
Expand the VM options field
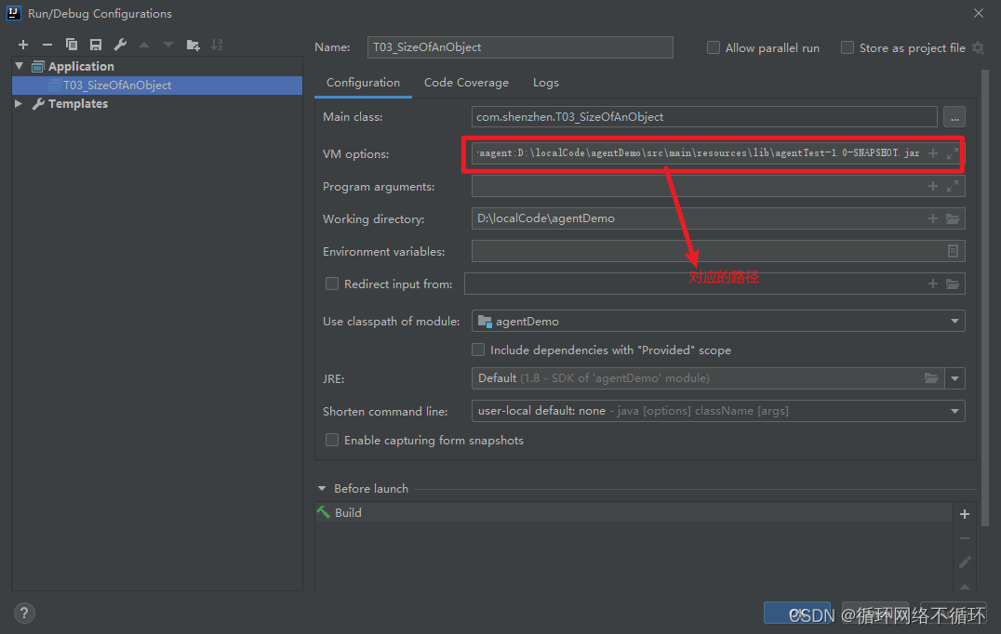(x=953, y=152)
